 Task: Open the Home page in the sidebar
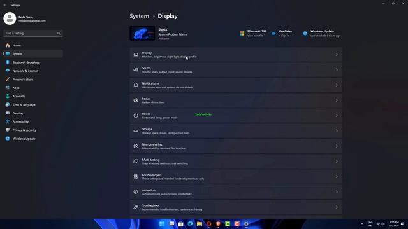click(33, 45)
